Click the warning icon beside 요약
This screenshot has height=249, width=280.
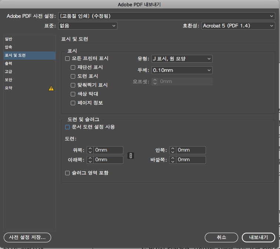51,89
